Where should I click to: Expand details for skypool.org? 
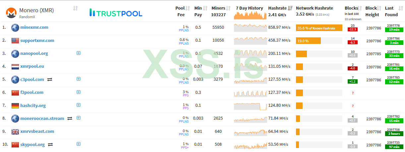point(79,144)
